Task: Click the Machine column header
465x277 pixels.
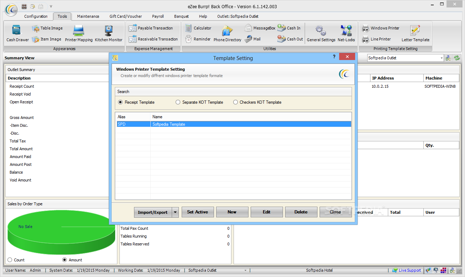Action: 441,78
